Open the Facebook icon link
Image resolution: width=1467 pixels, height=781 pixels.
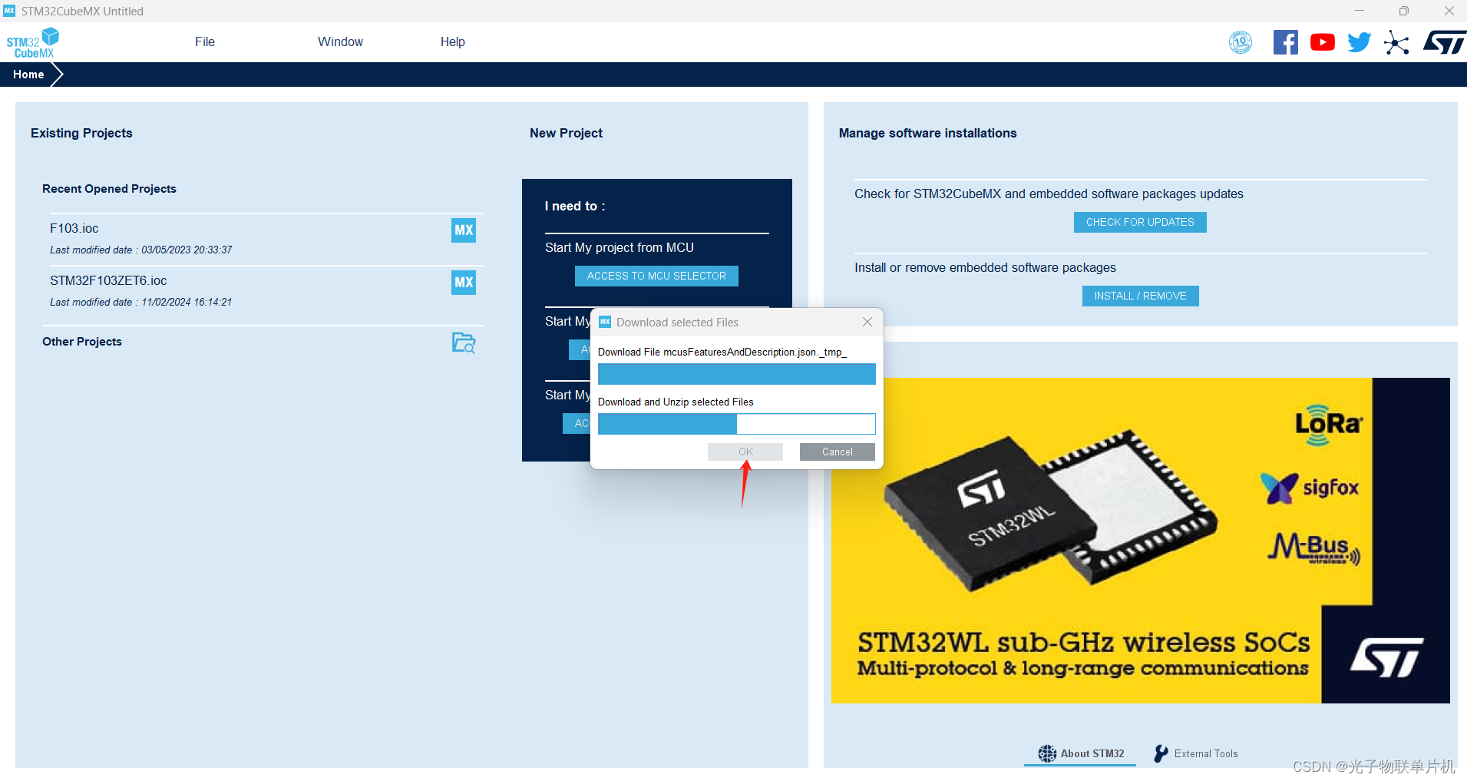point(1285,42)
